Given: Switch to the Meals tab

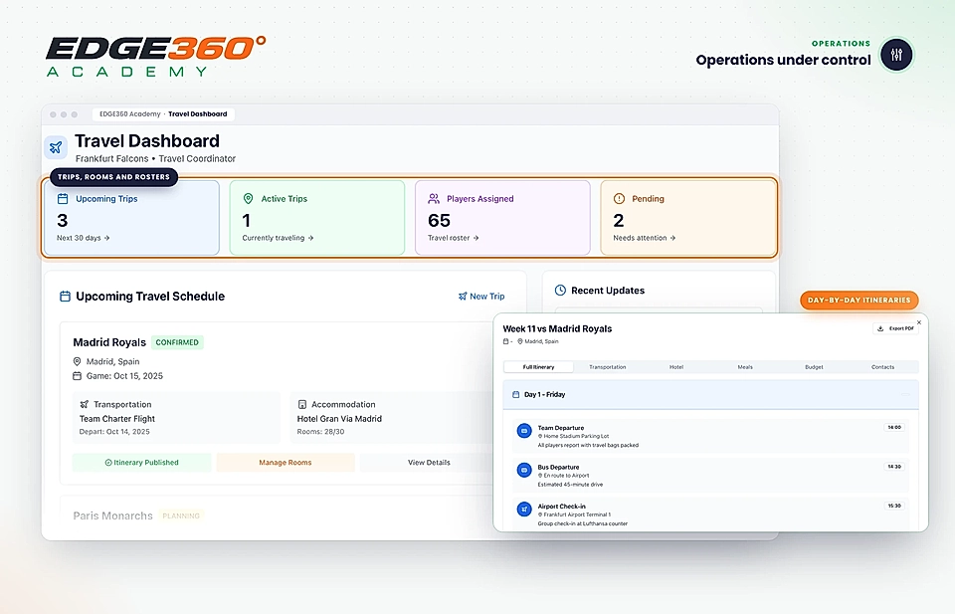Looking at the screenshot, I should click(745, 367).
